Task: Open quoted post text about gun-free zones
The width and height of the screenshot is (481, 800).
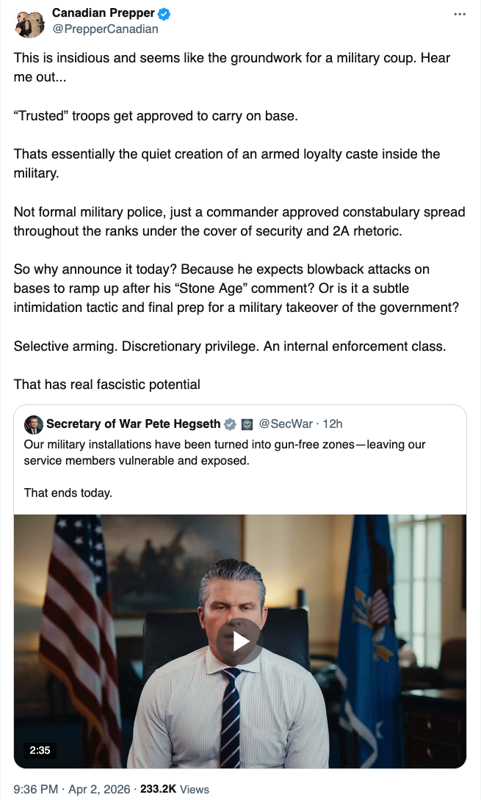Action: pos(225,453)
